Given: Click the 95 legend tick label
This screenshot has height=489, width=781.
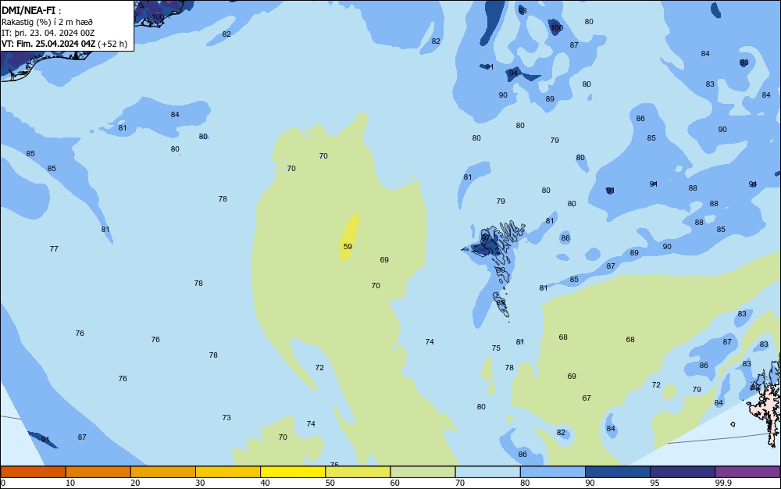Looking at the screenshot, I should coord(654,483).
